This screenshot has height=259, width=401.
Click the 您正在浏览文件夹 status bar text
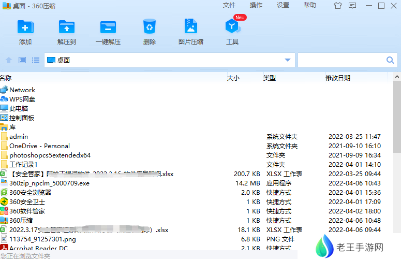25,256
